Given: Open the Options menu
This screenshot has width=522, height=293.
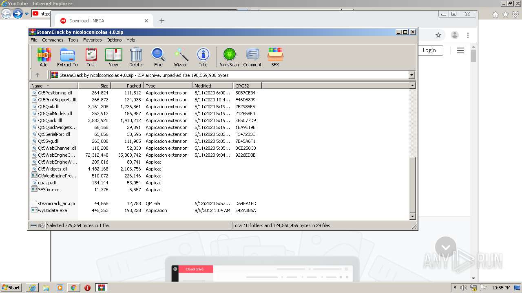Looking at the screenshot, I should pos(114,40).
